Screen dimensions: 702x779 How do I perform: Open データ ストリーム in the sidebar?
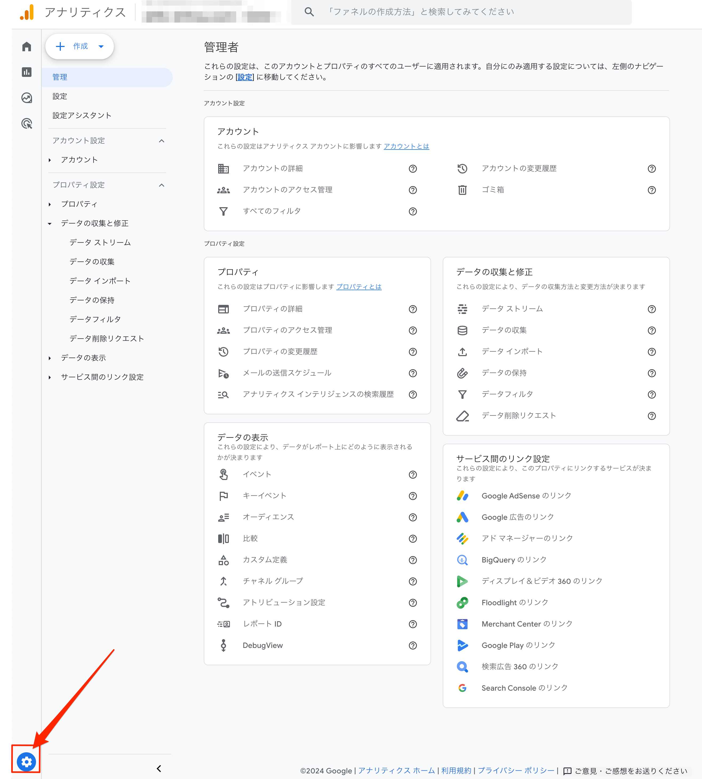click(100, 242)
